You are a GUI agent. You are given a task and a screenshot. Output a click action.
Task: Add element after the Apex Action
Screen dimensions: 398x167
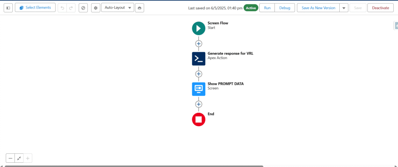[199, 74]
